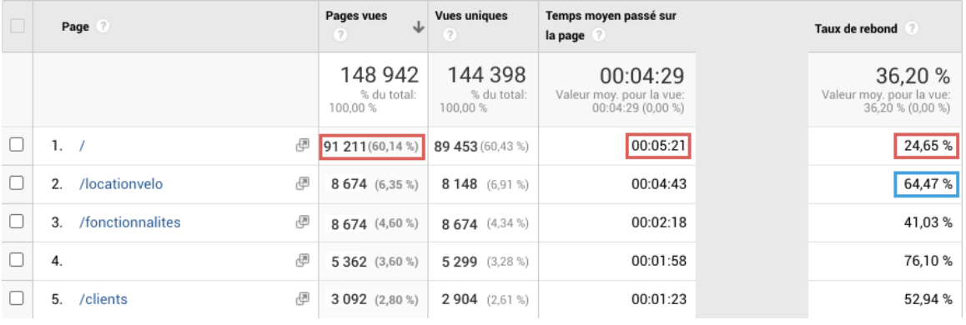The image size is (966, 325).
Task: Toggle sort arrow on Pages vues column
Action: 418,27
